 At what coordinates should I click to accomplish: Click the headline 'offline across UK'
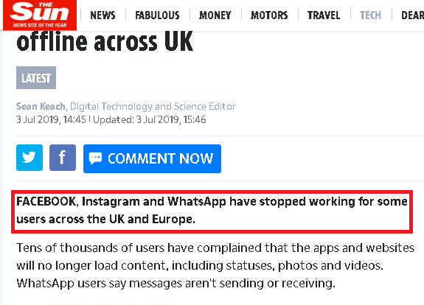click(105, 42)
